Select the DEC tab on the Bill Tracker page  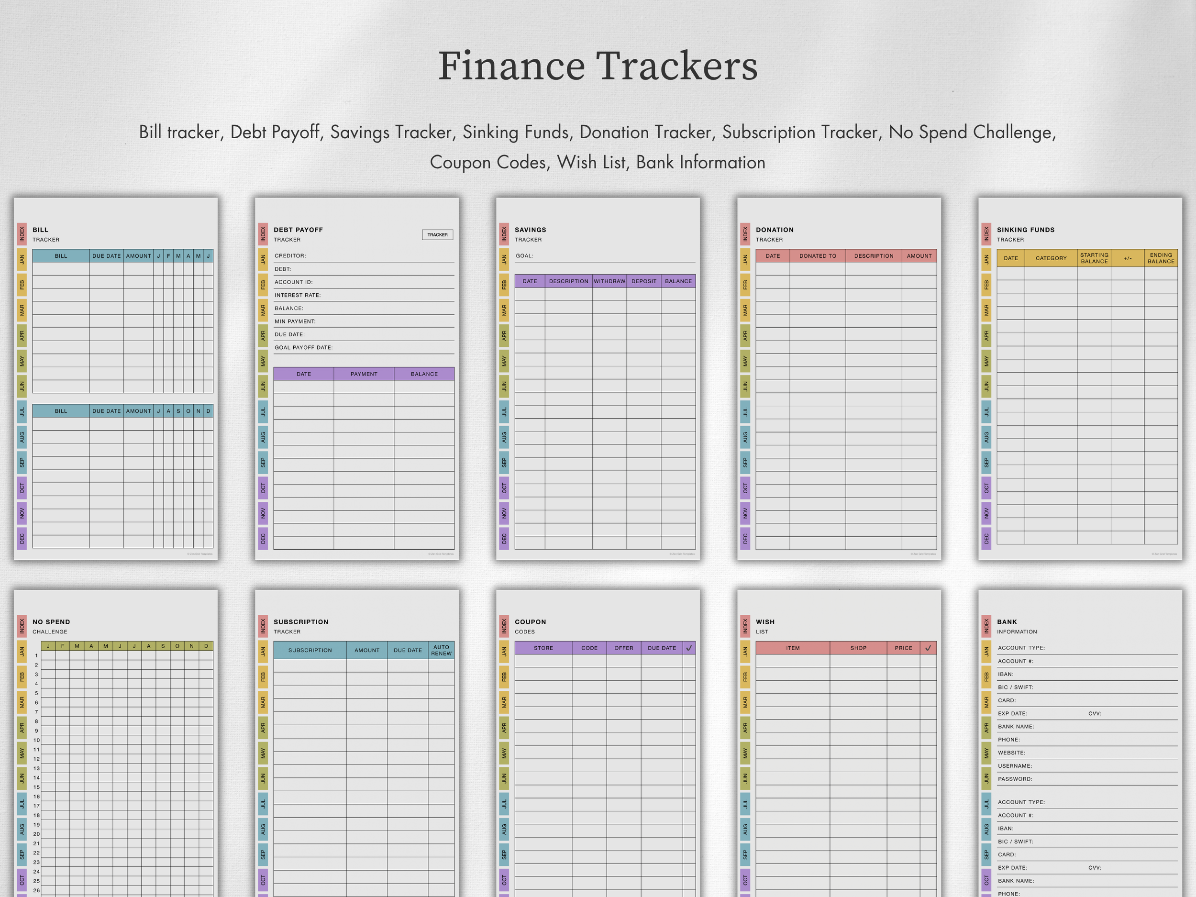tap(22, 539)
